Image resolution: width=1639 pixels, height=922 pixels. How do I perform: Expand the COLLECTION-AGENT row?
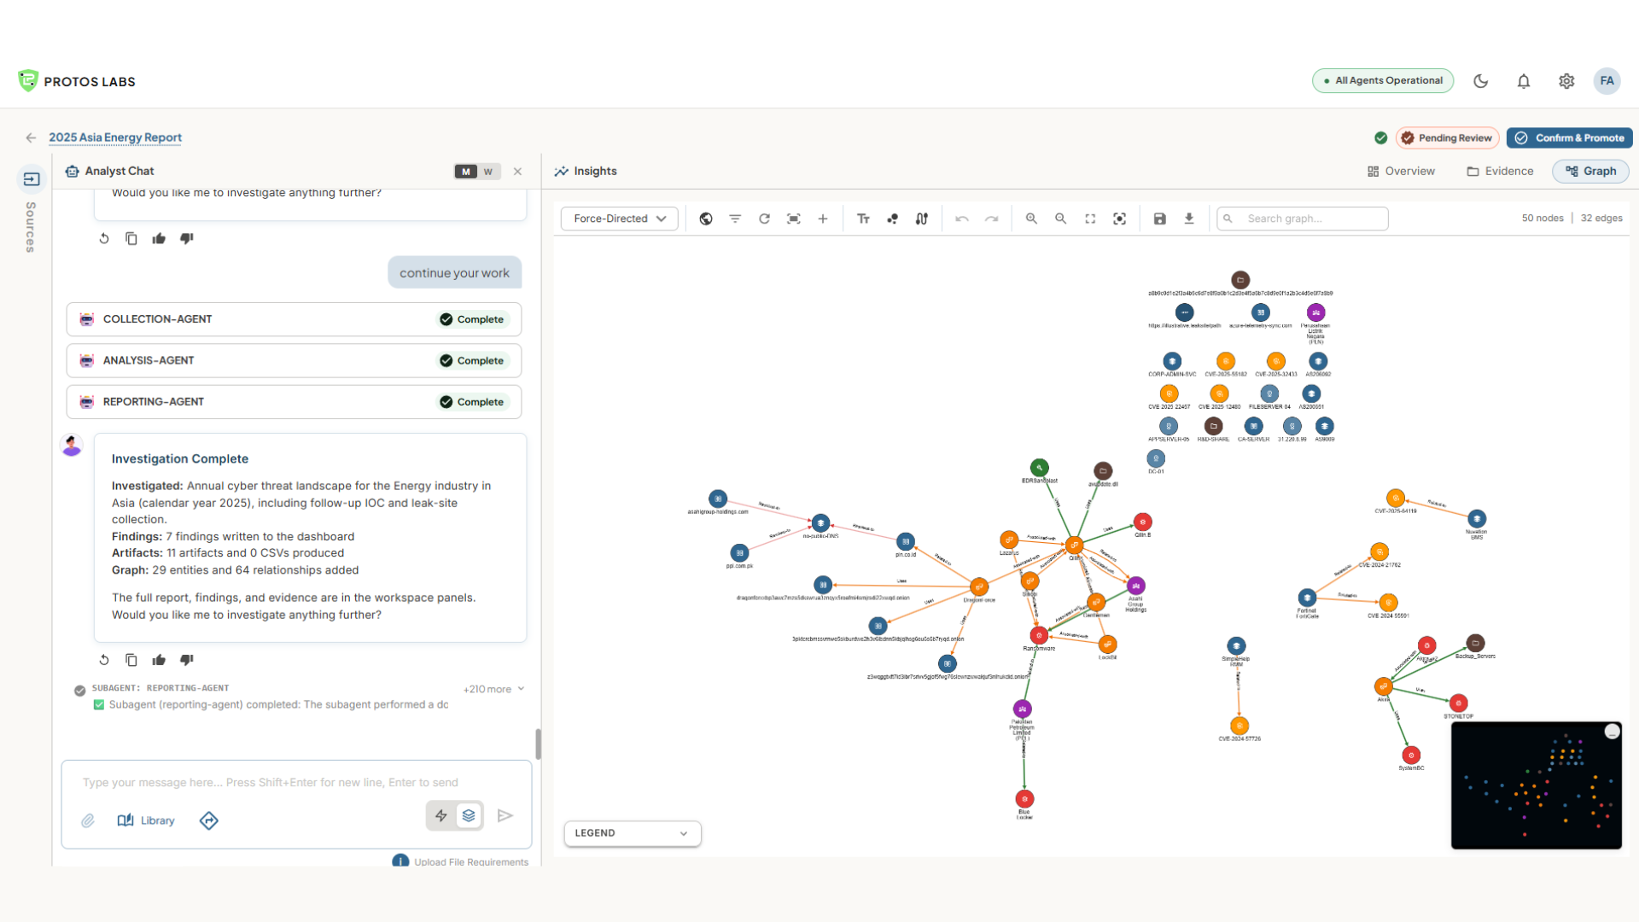294,319
